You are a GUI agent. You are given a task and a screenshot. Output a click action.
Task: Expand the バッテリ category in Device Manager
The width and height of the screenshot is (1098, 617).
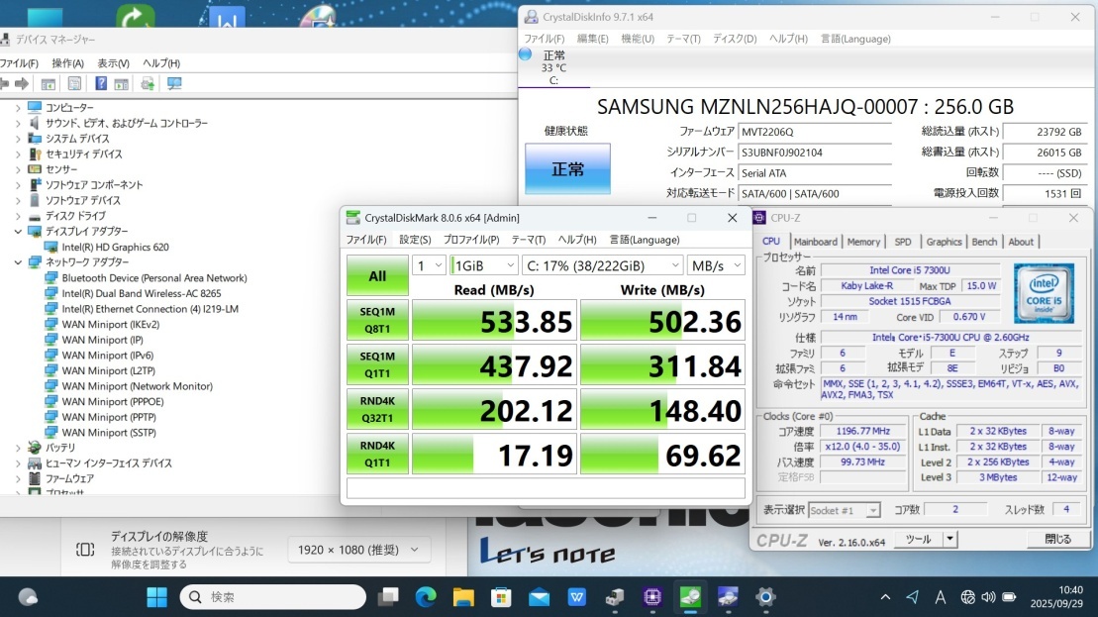tap(18, 448)
